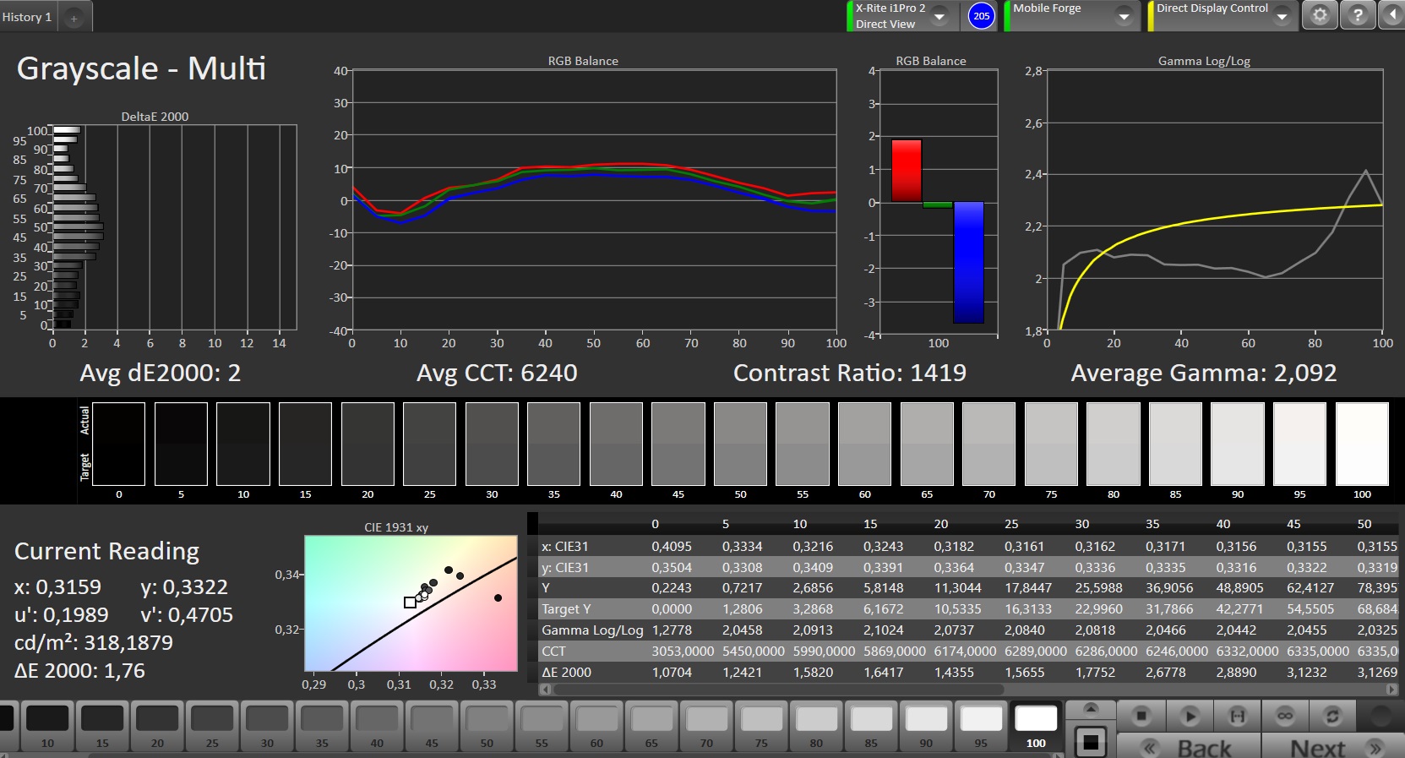This screenshot has height=758, width=1405.
Task: Select the 45 percent level patch button
Action: click(x=432, y=727)
